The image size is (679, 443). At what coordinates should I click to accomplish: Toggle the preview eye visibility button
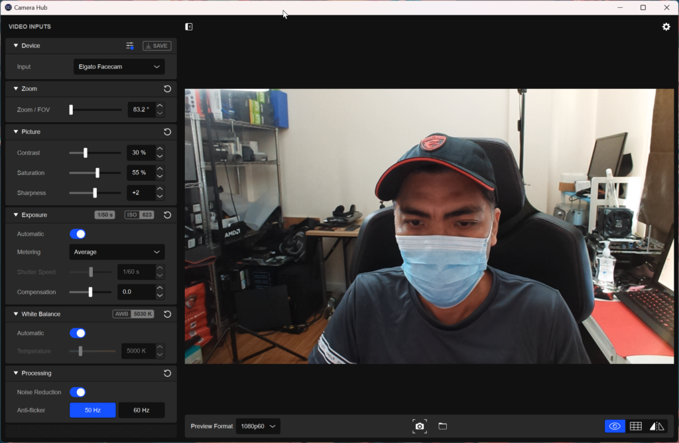pyautogui.click(x=615, y=426)
